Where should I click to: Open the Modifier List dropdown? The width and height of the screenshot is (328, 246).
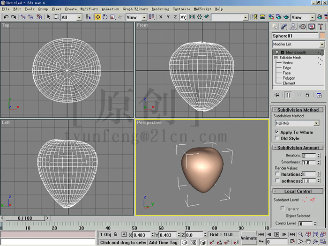click(x=322, y=44)
